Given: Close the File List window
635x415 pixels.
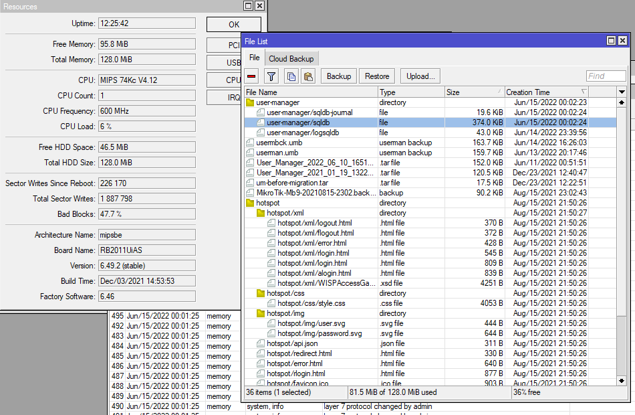Looking at the screenshot, I should (x=622, y=41).
